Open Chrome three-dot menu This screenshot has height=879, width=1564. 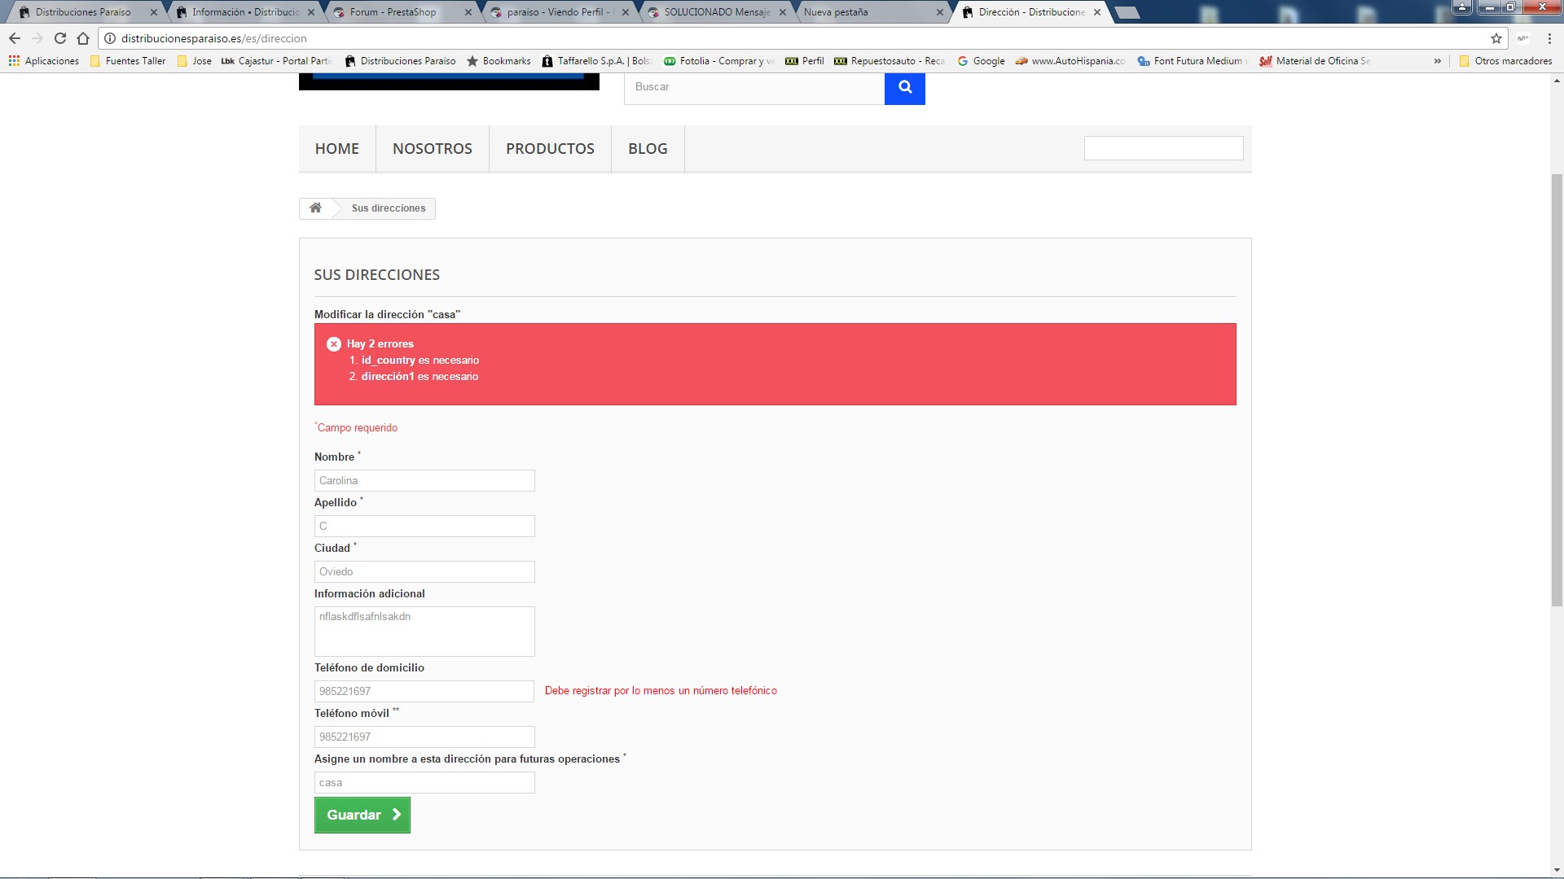click(1549, 38)
